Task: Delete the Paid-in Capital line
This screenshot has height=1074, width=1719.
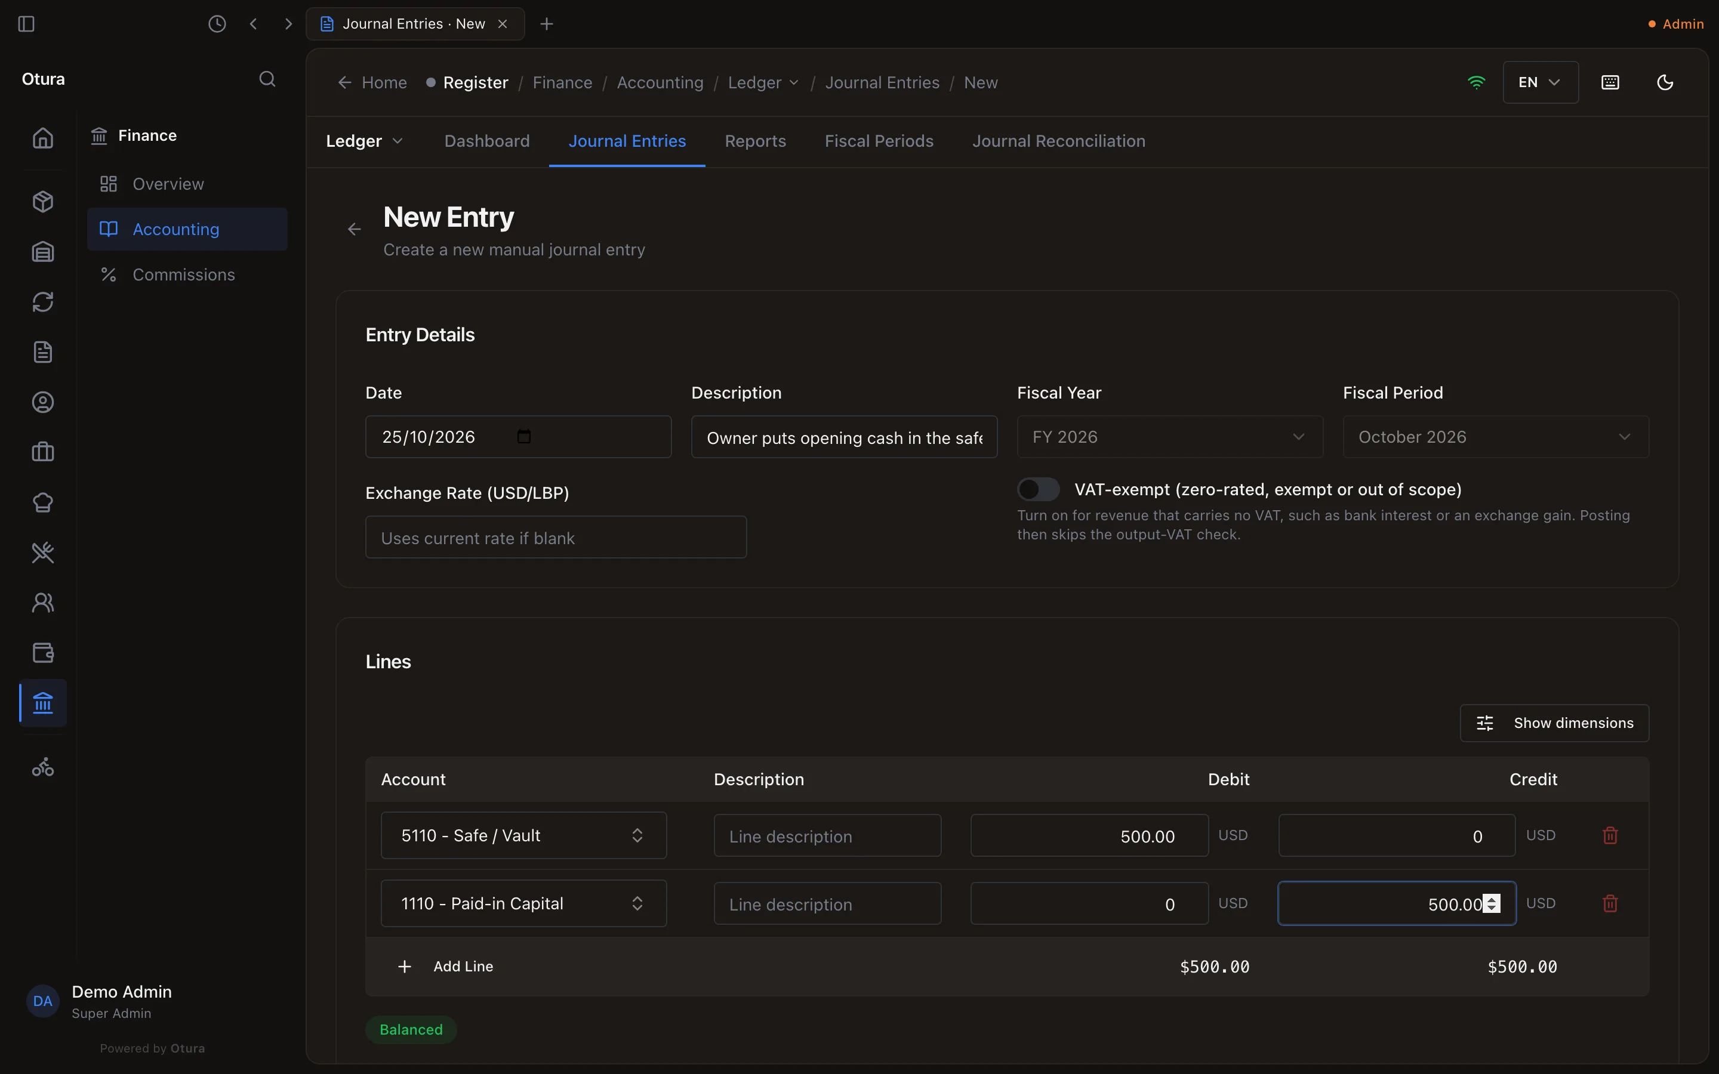Action: [1610, 903]
